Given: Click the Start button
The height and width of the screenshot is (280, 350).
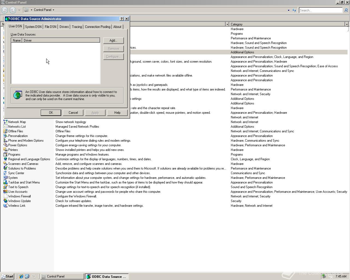Looking at the screenshot, I should tap(7, 276).
